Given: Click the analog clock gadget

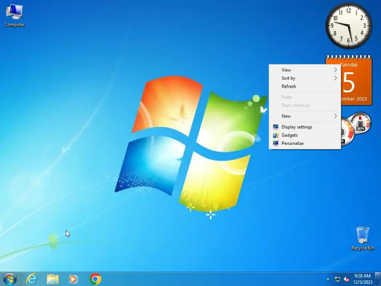Looking at the screenshot, I should point(349,26).
